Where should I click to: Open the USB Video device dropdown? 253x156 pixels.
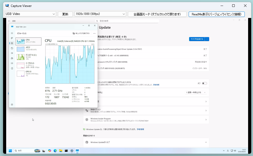pyautogui.click(x=30, y=14)
